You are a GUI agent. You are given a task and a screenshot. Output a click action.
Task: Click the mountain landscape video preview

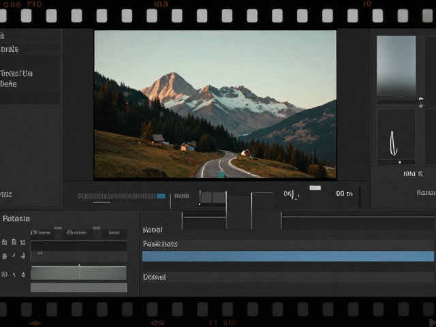215,104
